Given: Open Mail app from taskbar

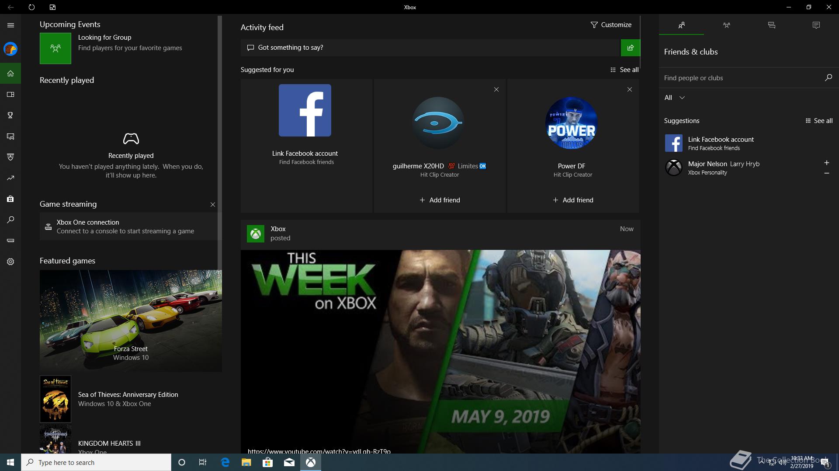Looking at the screenshot, I should (289, 462).
